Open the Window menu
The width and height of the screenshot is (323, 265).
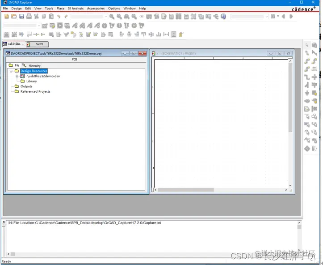coord(130,9)
